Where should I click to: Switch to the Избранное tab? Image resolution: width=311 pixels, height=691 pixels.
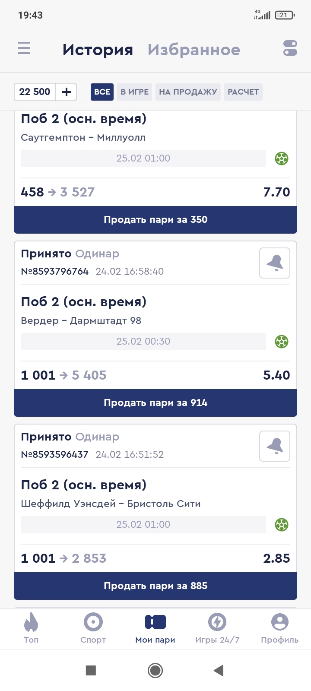coord(194,50)
